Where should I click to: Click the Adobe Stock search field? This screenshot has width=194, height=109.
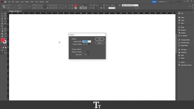pos(175,2)
